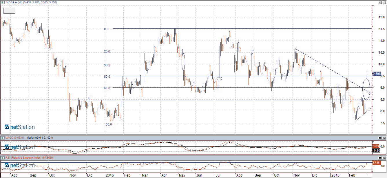Click the RSI (Relative Strength Index) label
This screenshot has height=178, width=387.
coord(25,158)
